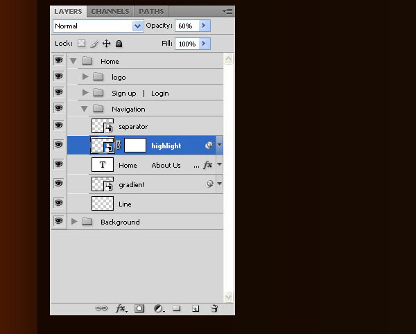The height and width of the screenshot is (334, 416).
Task: Expand effects arrow on the text layer
Action: 219,164
